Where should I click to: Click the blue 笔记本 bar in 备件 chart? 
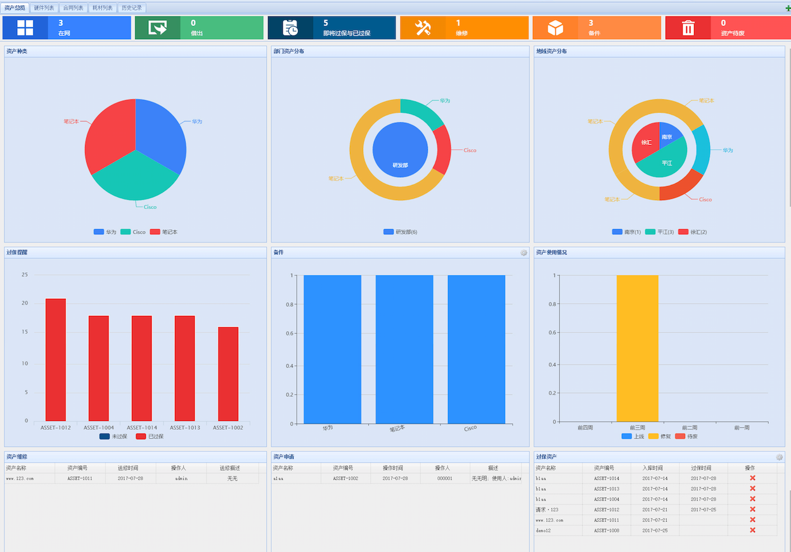pyautogui.click(x=404, y=349)
